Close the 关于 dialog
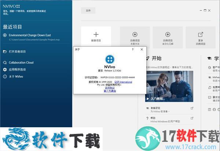 (x=142, y=49)
